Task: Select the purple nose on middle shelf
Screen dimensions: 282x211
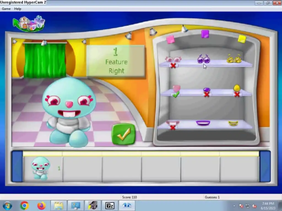Action: 207,90
